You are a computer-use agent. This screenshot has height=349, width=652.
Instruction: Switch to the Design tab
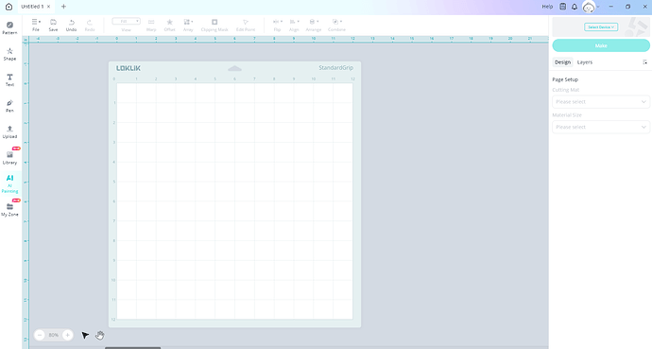point(562,62)
